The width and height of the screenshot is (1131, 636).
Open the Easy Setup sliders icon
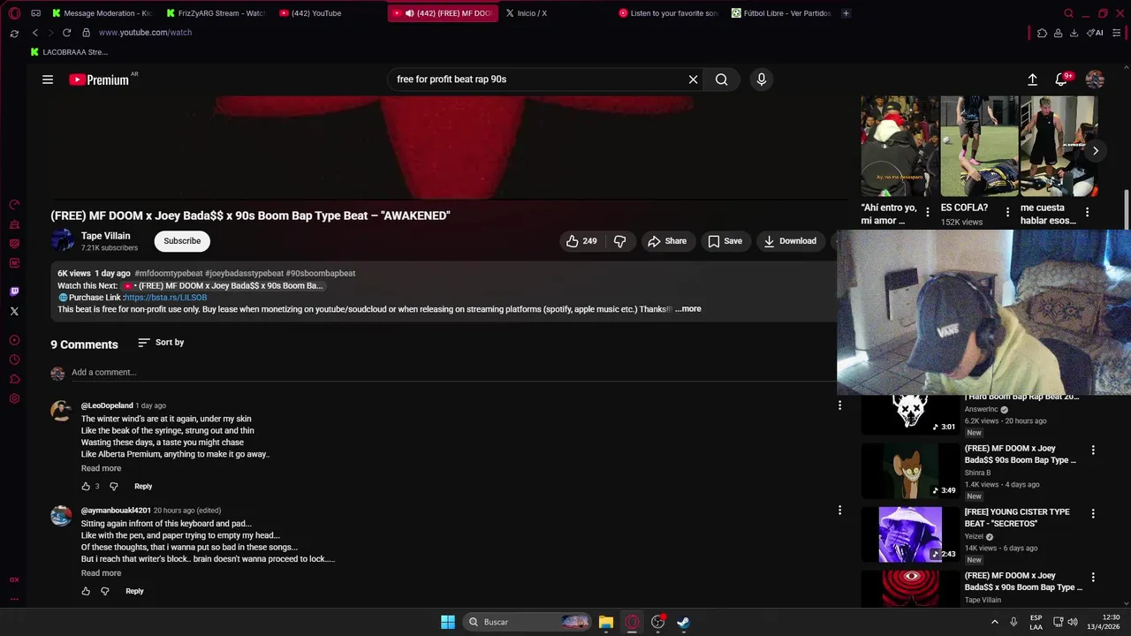1116,33
